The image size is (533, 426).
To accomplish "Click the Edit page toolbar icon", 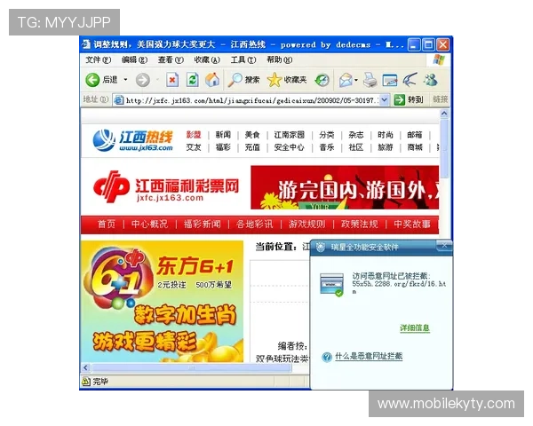I will coord(390,80).
